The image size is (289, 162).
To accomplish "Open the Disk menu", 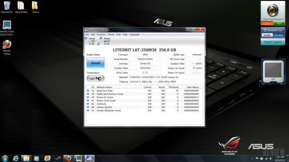I will point(118,35).
